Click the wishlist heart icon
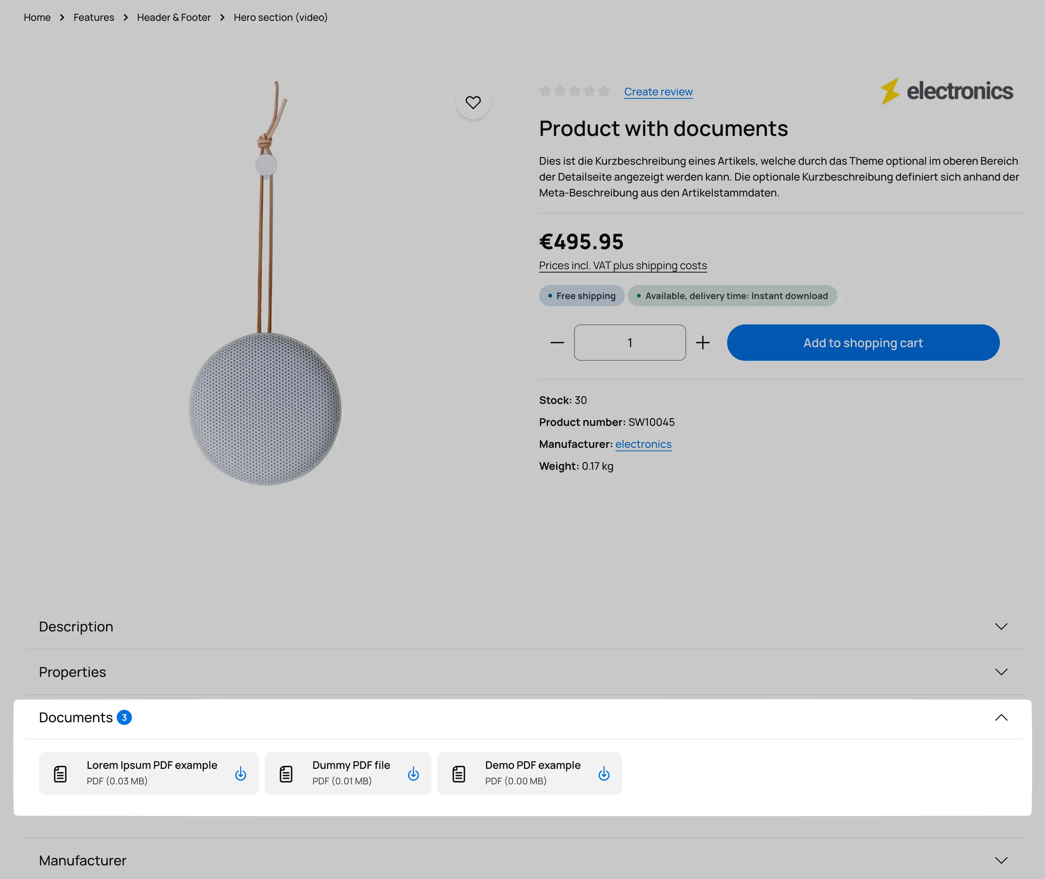 pyautogui.click(x=473, y=103)
